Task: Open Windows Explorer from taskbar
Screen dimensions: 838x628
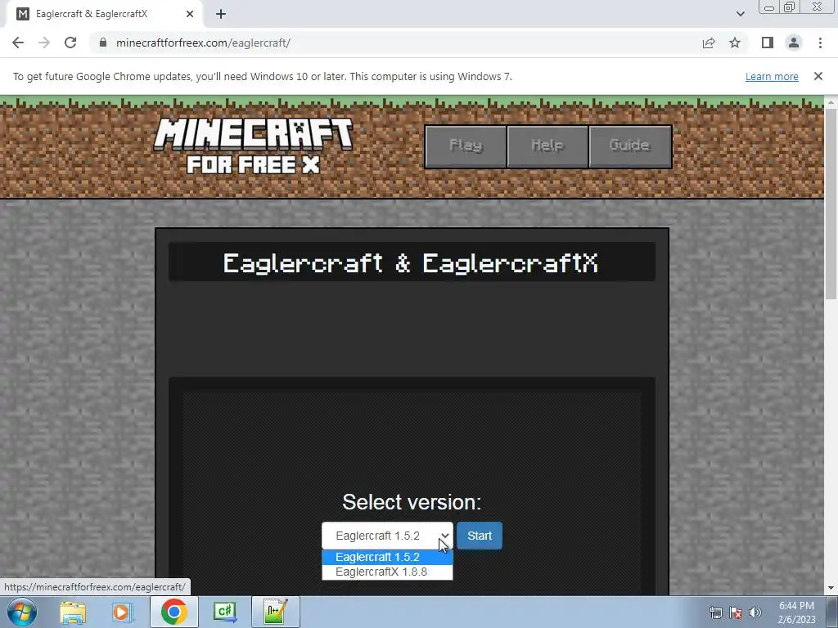Action: pos(73,612)
